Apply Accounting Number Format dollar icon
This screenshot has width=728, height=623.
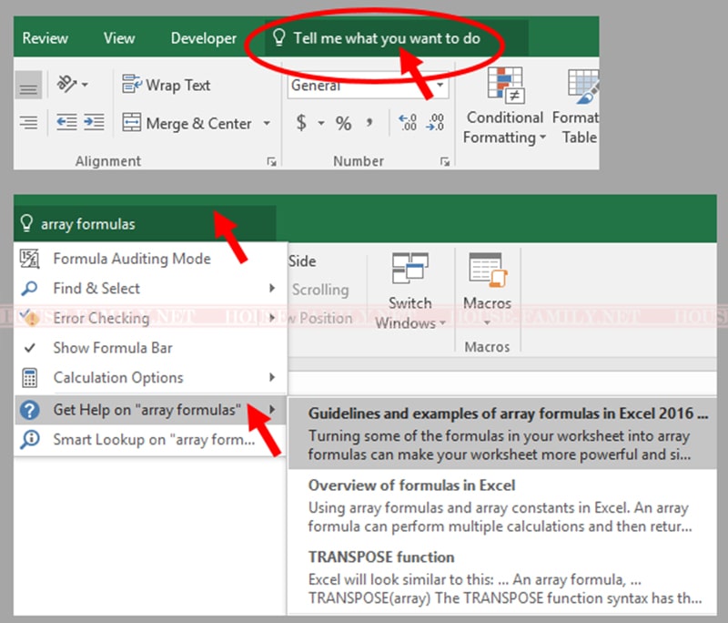(x=301, y=123)
